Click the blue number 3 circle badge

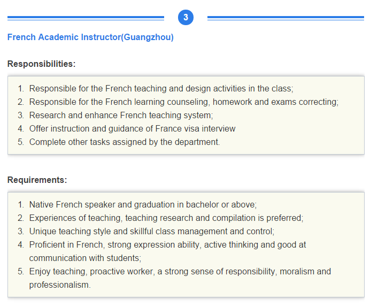(x=186, y=17)
